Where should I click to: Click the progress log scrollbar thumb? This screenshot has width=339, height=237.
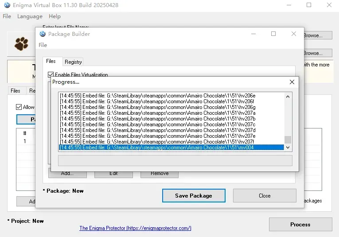coord(288,140)
